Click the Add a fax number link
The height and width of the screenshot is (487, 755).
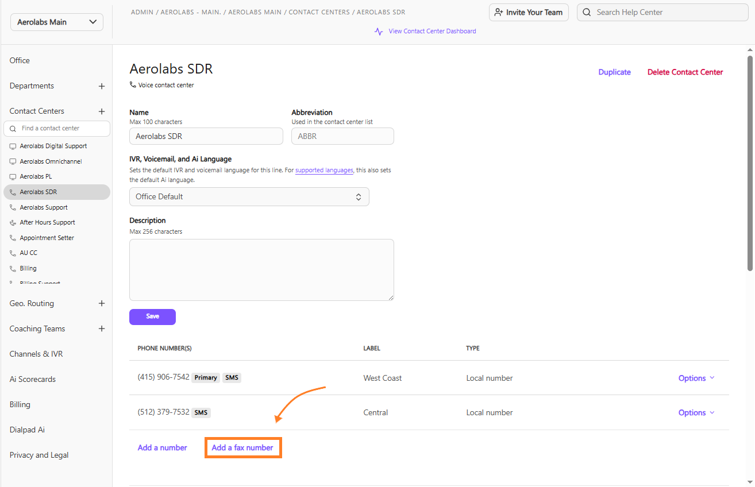point(242,447)
